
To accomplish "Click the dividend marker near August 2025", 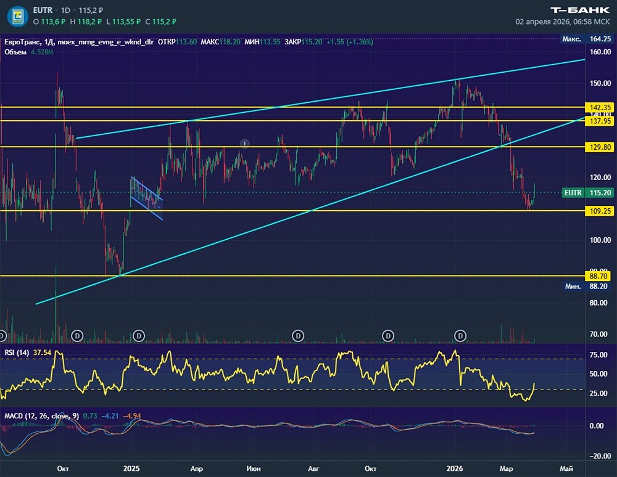I will [x=298, y=335].
